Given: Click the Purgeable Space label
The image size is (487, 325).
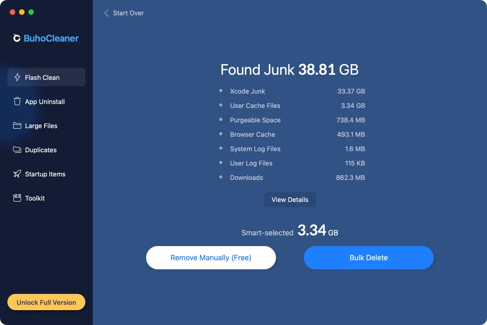Looking at the screenshot, I should click(255, 120).
